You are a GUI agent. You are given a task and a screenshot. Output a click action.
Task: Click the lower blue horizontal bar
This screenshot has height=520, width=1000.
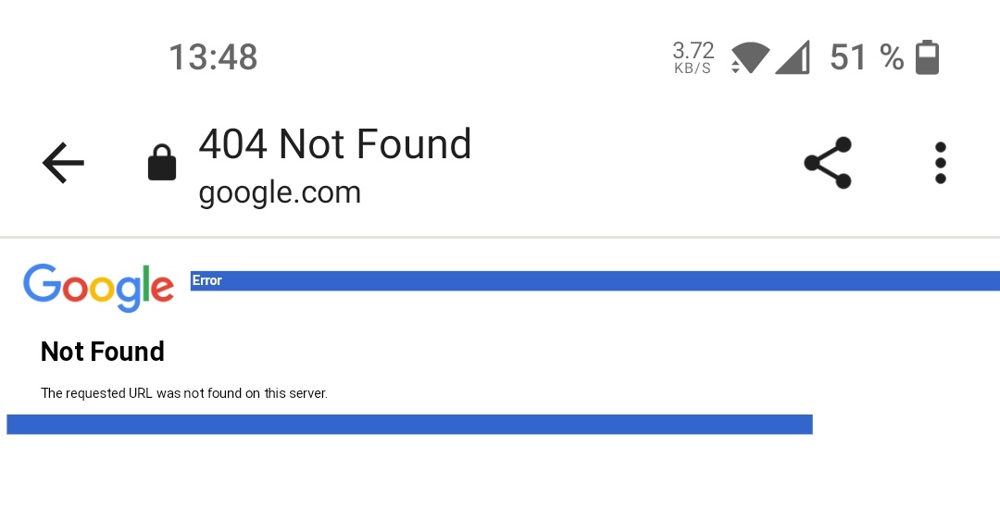pyautogui.click(x=409, y=424)
